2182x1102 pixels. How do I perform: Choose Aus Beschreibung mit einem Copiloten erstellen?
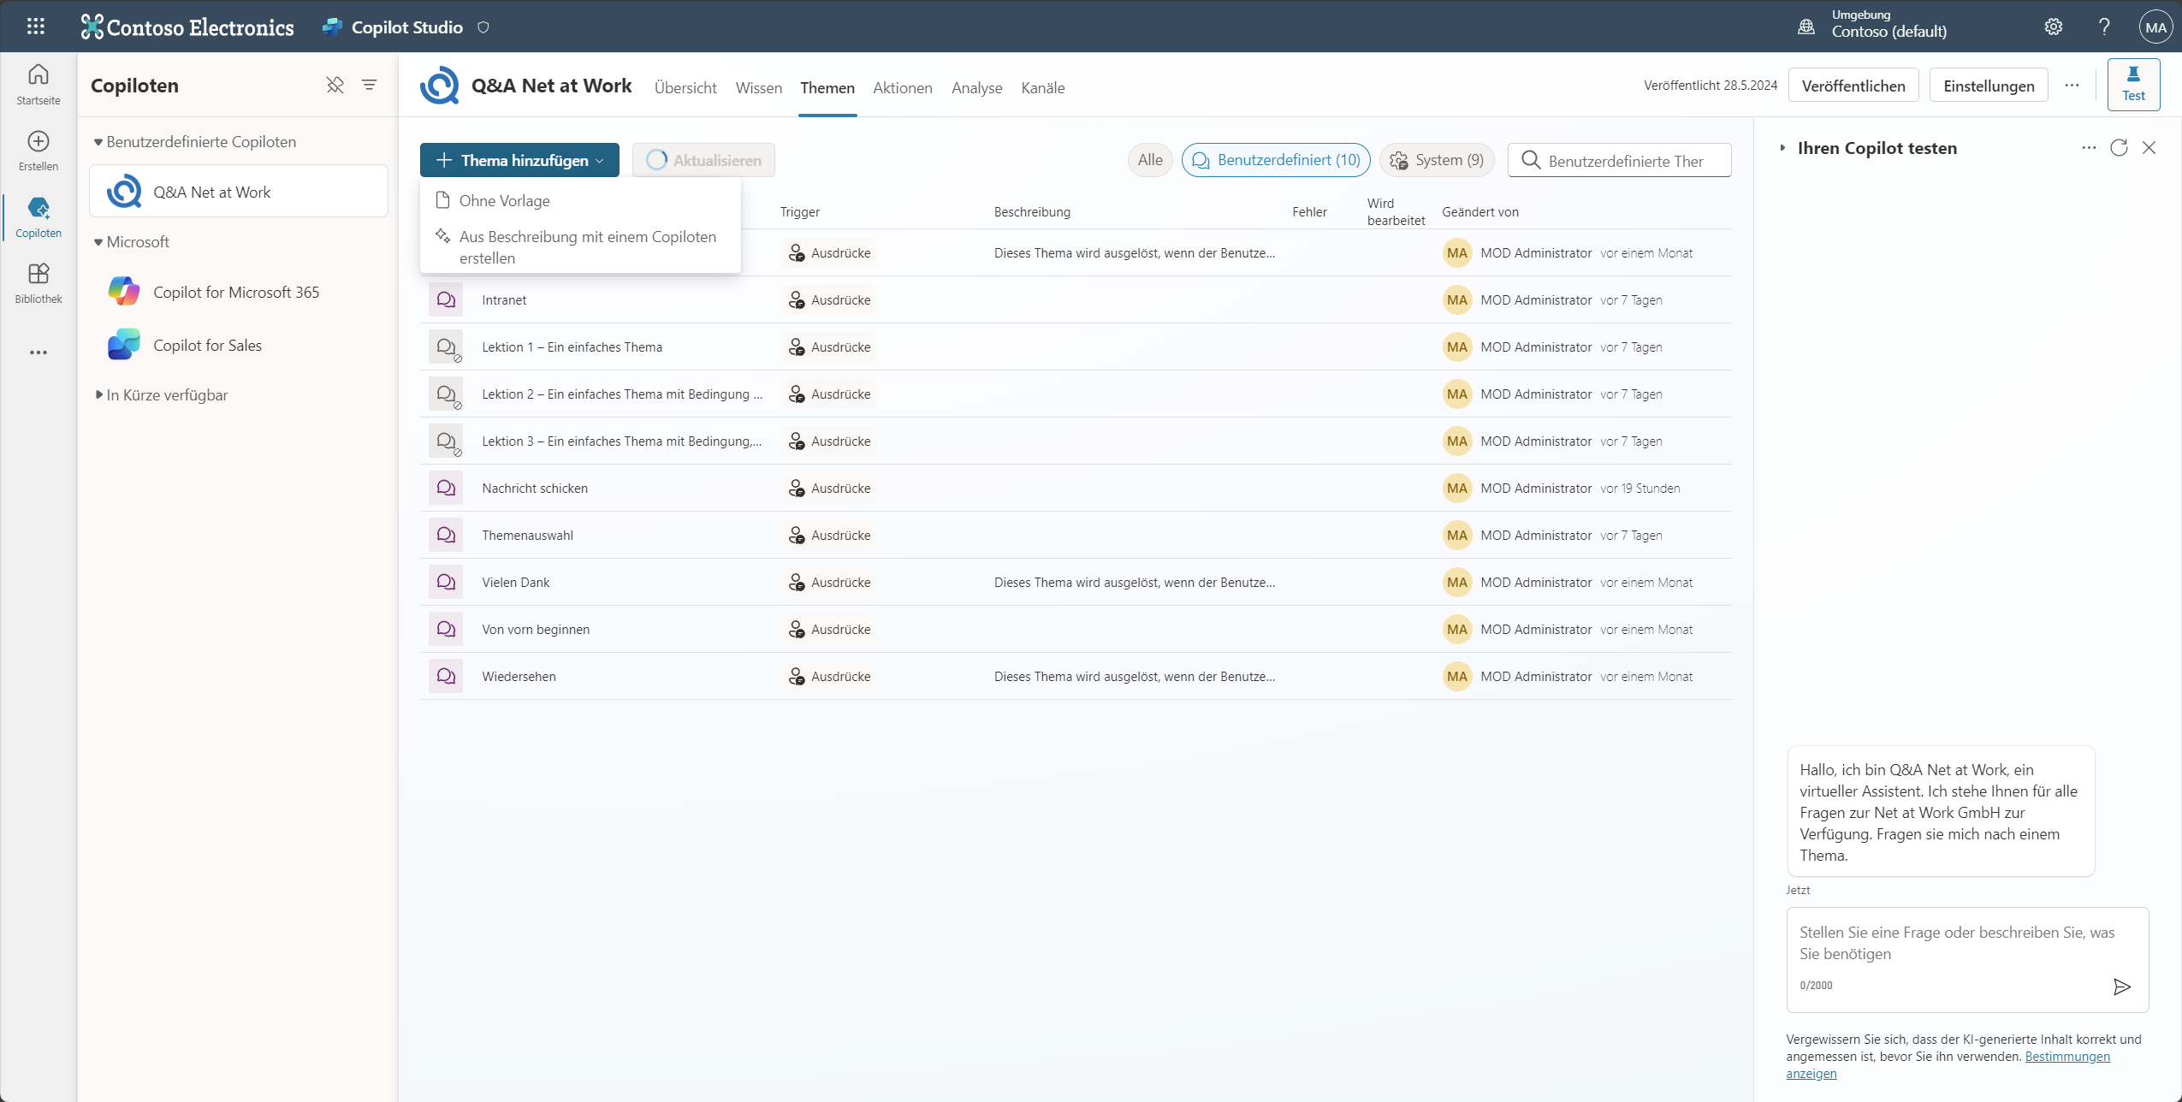pos(580,246)
